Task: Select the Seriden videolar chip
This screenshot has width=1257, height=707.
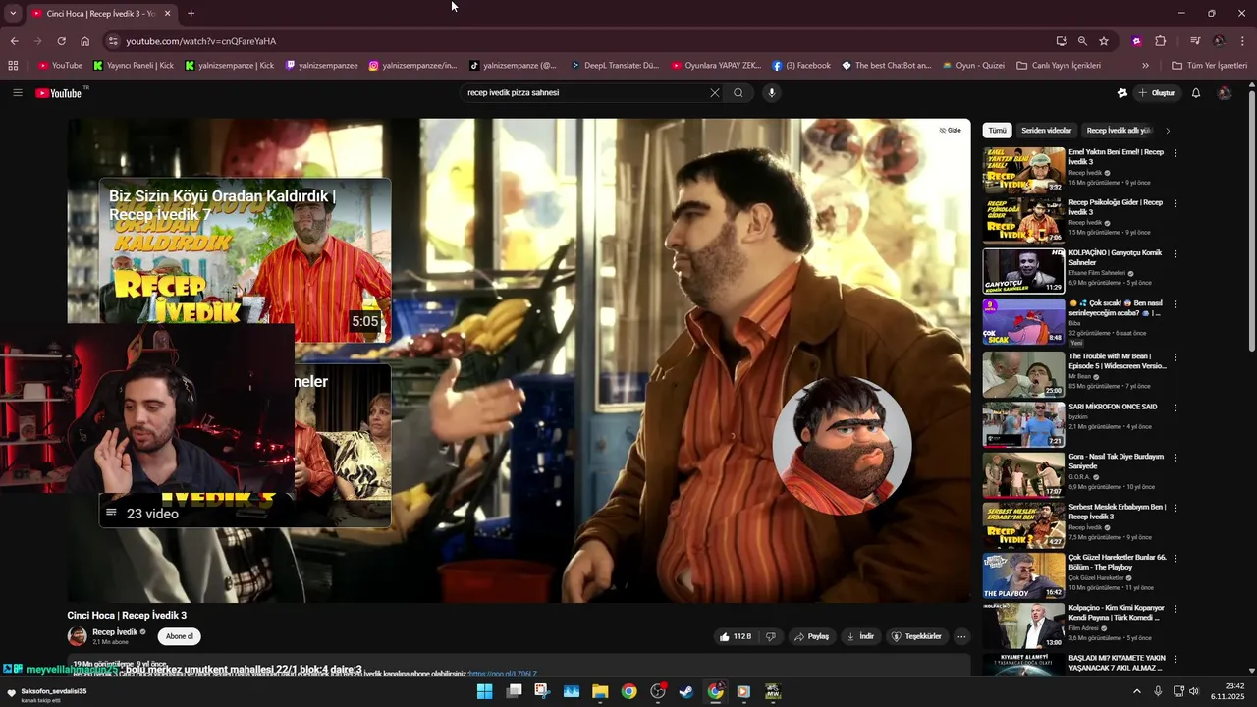Action: 1047,131
